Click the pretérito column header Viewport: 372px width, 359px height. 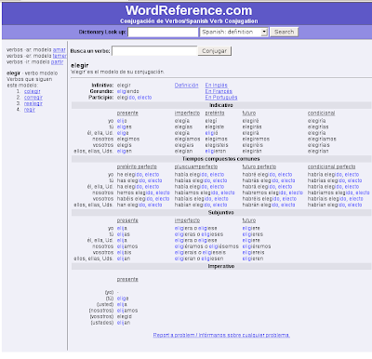click(x=215, y=113)
